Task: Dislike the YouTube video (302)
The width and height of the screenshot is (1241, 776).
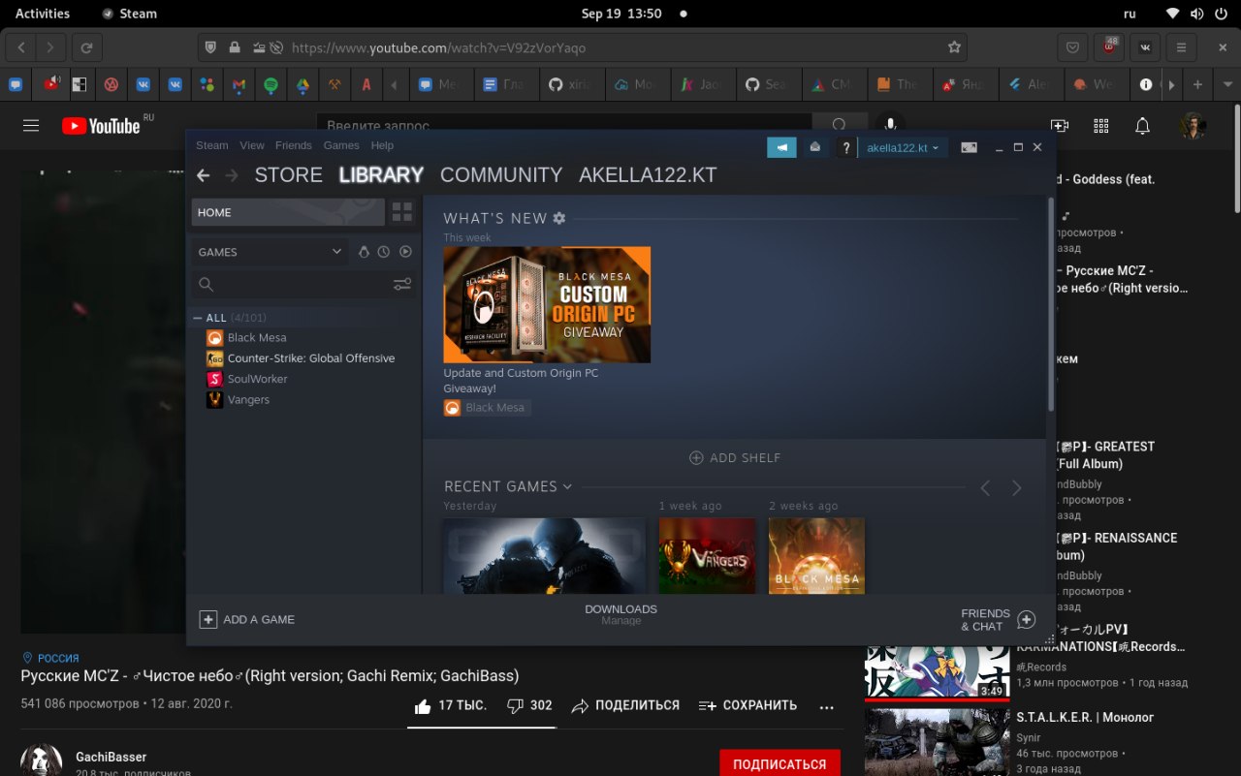Action: click(x=529, y=705)
